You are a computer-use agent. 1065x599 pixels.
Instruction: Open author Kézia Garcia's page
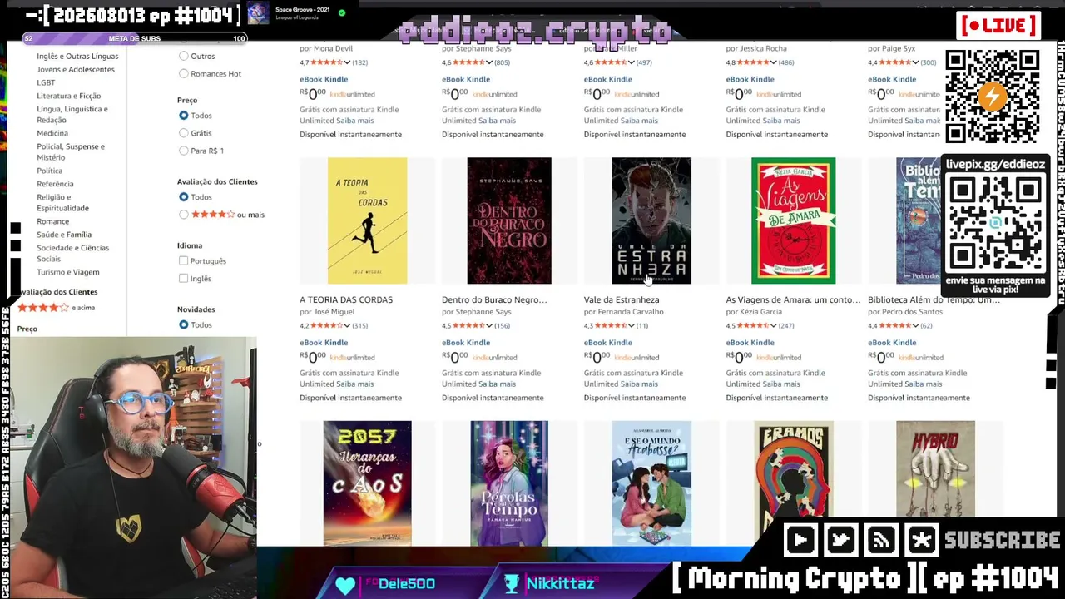760,312
